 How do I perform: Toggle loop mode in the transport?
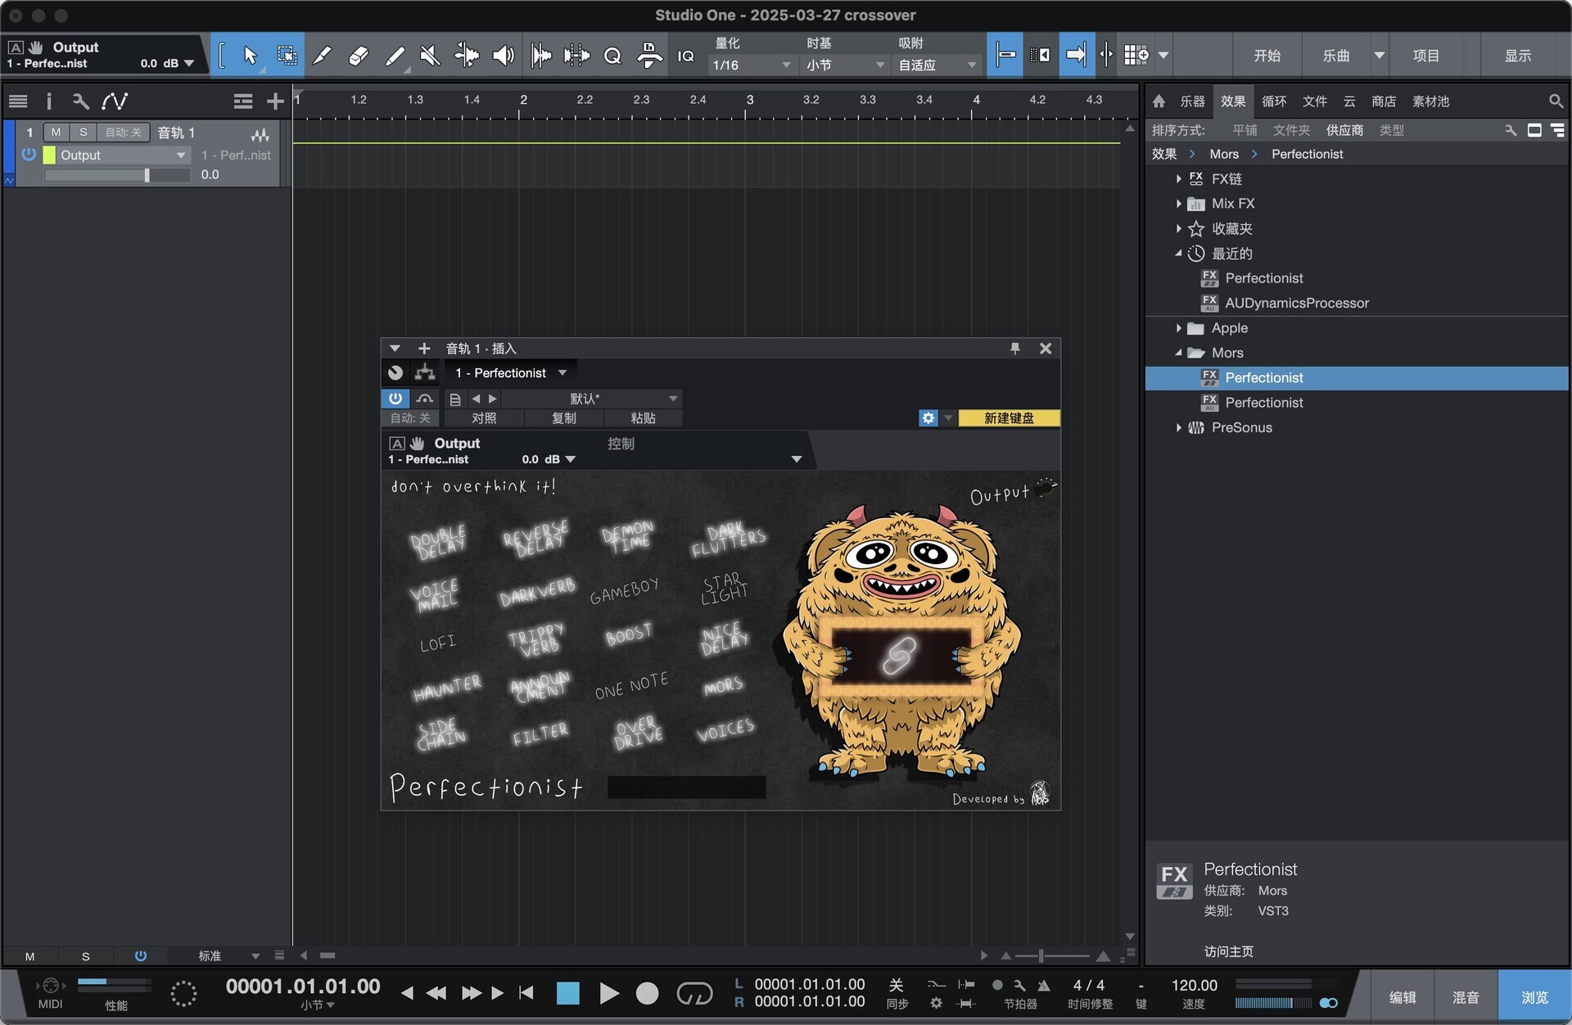click(694, 993)
